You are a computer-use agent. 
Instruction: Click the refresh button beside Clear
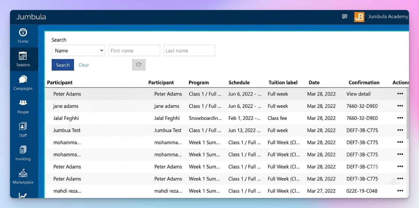139,65
